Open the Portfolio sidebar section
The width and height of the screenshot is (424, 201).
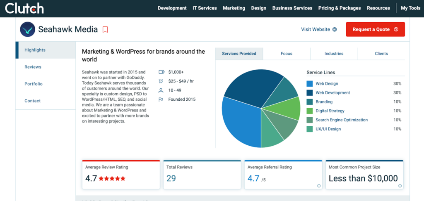click(34, 84)
